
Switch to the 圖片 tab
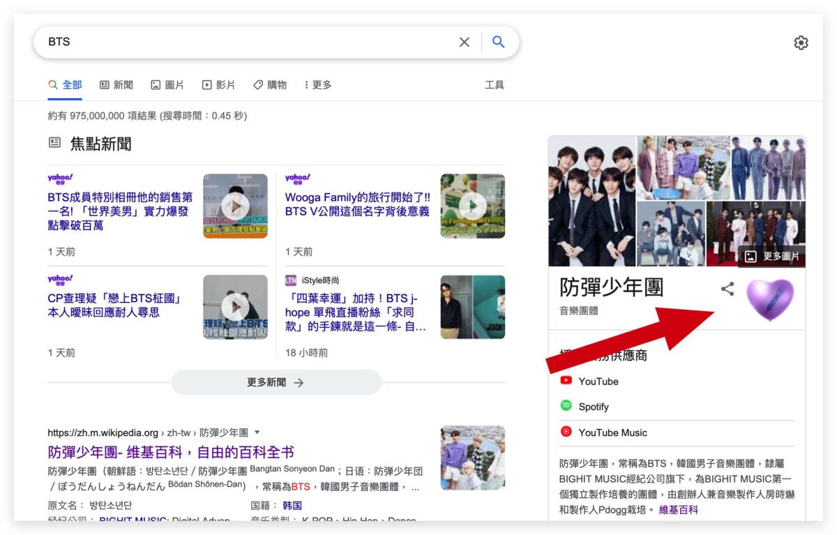167,85
